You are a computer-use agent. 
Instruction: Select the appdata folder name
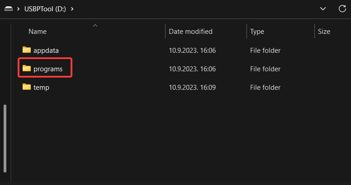(46, 51)
